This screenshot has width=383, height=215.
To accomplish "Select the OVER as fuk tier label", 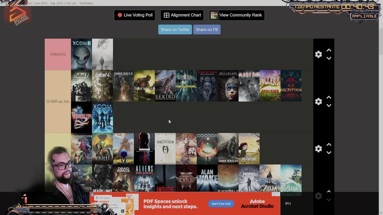I will (x=58, y=102).
